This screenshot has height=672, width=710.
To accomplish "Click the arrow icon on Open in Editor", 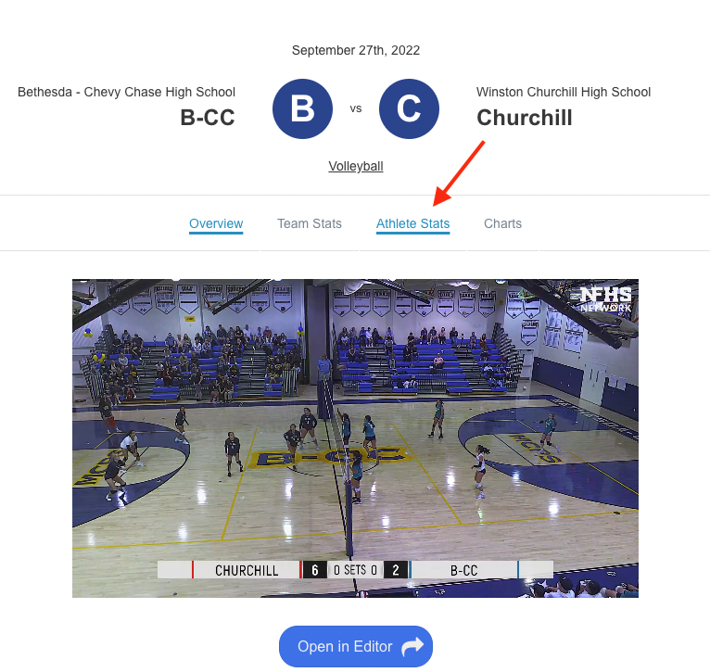I will (x=412, y=646).
